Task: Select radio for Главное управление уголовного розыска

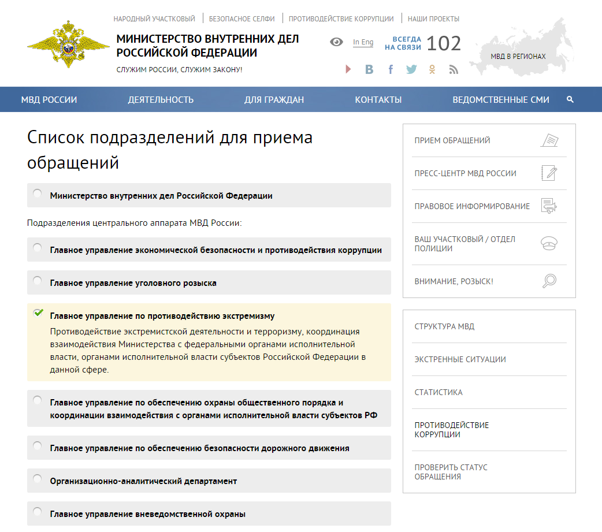Action: coord(37,281)
